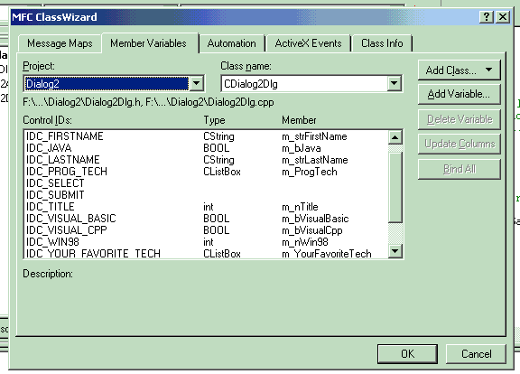
Task: Select the IDC_YOUR_FAVORITE_TECH row
Action: point(206,254)
